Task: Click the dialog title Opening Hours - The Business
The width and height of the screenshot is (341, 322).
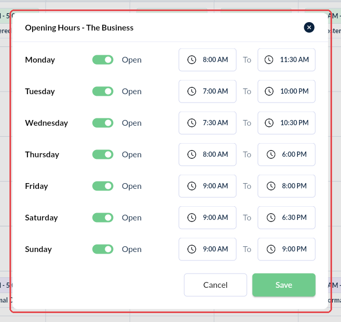Action: [x=79, y=28]
